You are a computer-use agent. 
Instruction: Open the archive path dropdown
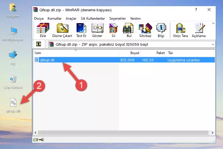[x=213, y=45]
